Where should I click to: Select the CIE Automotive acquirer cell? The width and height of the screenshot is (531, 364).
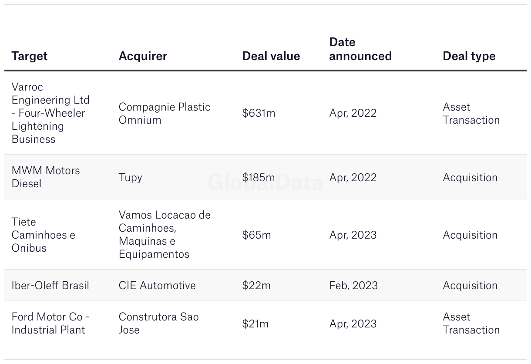click(x=157, y=285)
